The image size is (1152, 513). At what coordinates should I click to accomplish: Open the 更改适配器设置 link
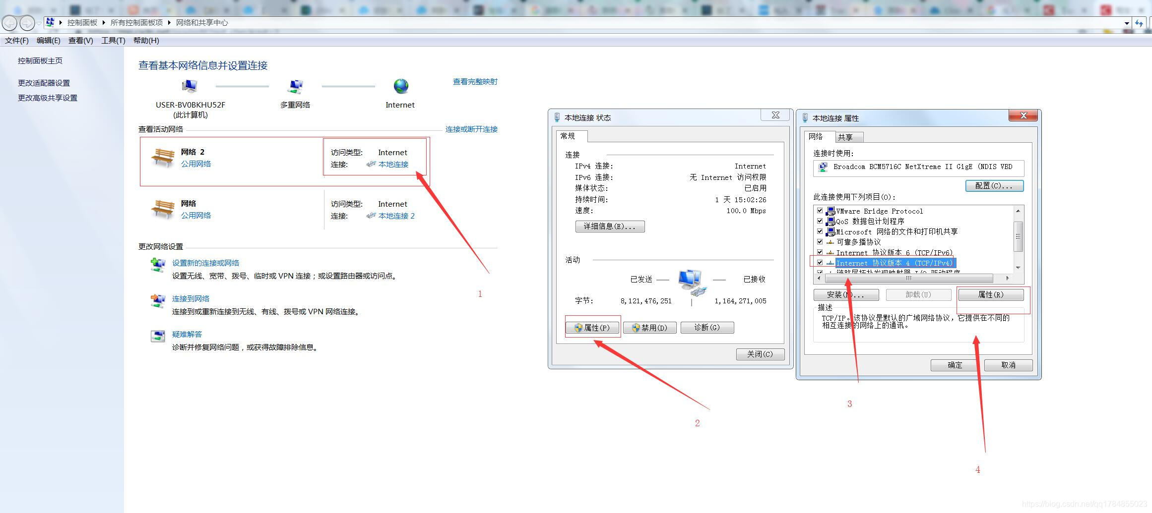point(44,83)
